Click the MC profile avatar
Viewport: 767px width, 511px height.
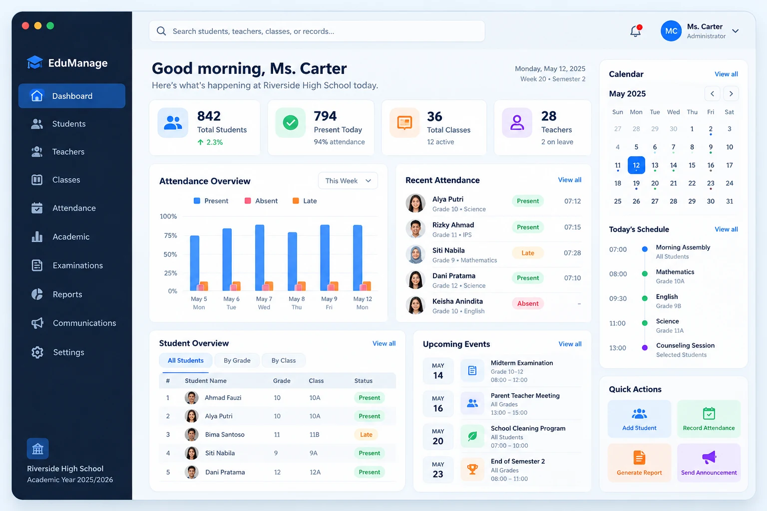[x=671, y=31]
